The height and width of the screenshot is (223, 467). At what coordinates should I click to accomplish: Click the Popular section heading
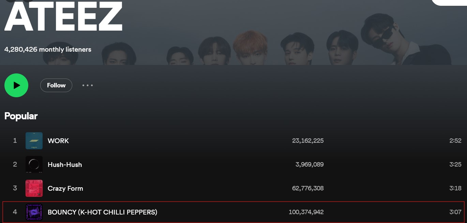coord(21,116)
